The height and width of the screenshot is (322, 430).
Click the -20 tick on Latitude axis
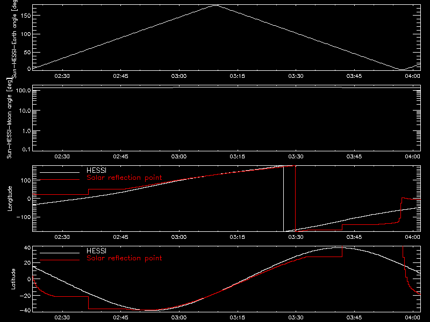pos(25,296)
